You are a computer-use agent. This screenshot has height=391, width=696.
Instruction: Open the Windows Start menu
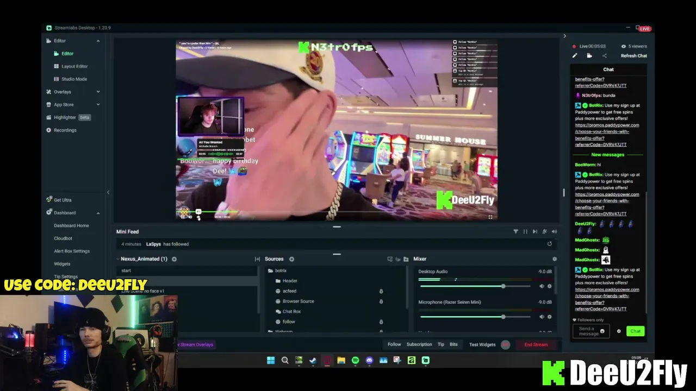coord(270,360)
